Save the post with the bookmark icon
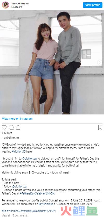This screenshot has height=217, width=104. pos(100,127)
